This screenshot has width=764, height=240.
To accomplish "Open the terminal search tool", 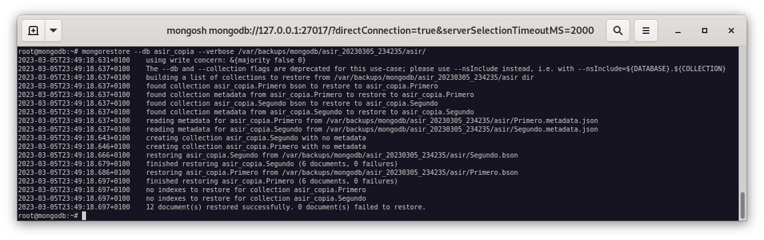I will click(x=618, y=31).
